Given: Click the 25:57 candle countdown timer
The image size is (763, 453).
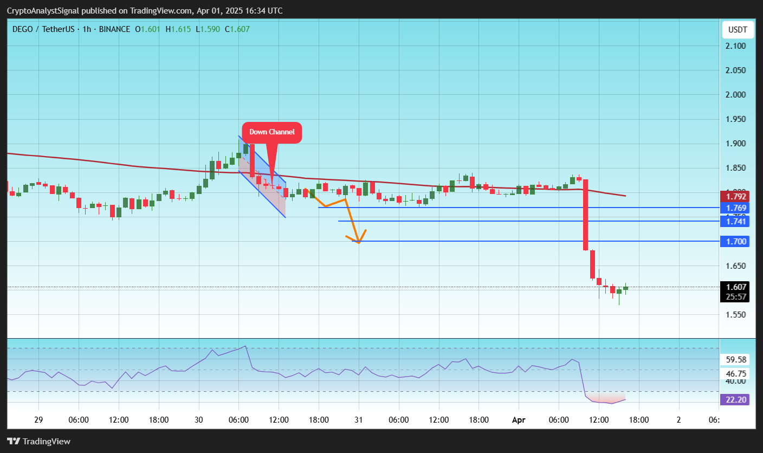Looking at the screenshot, I should click(735, 297).
